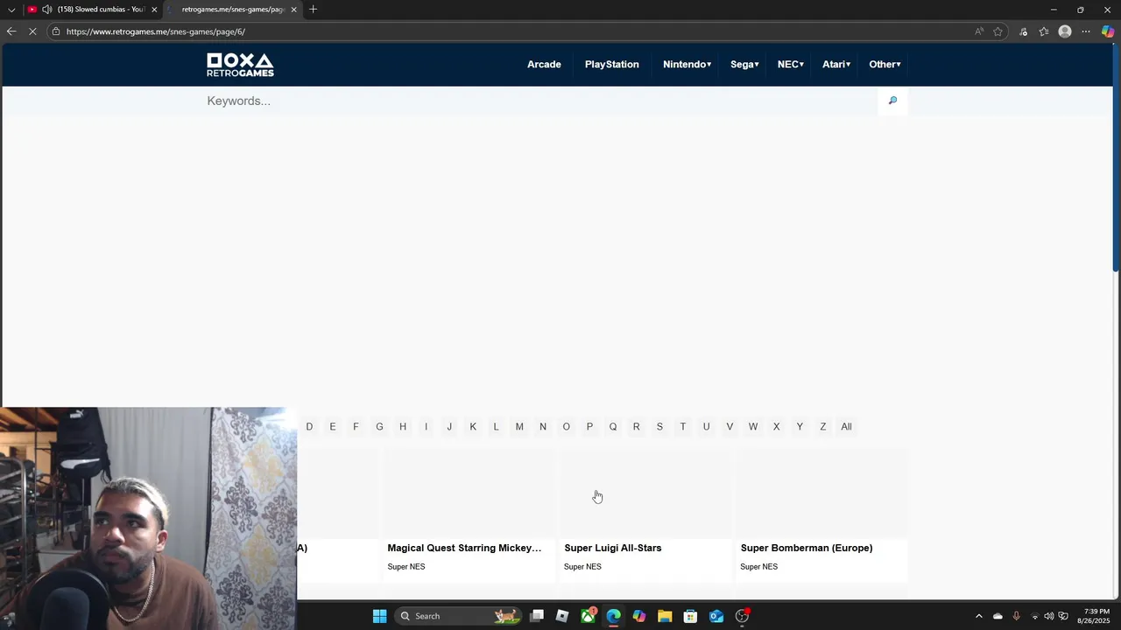This screenshot has height=630, width=1121.
Task: Open the tab search chevron
Action: point(10,10)
